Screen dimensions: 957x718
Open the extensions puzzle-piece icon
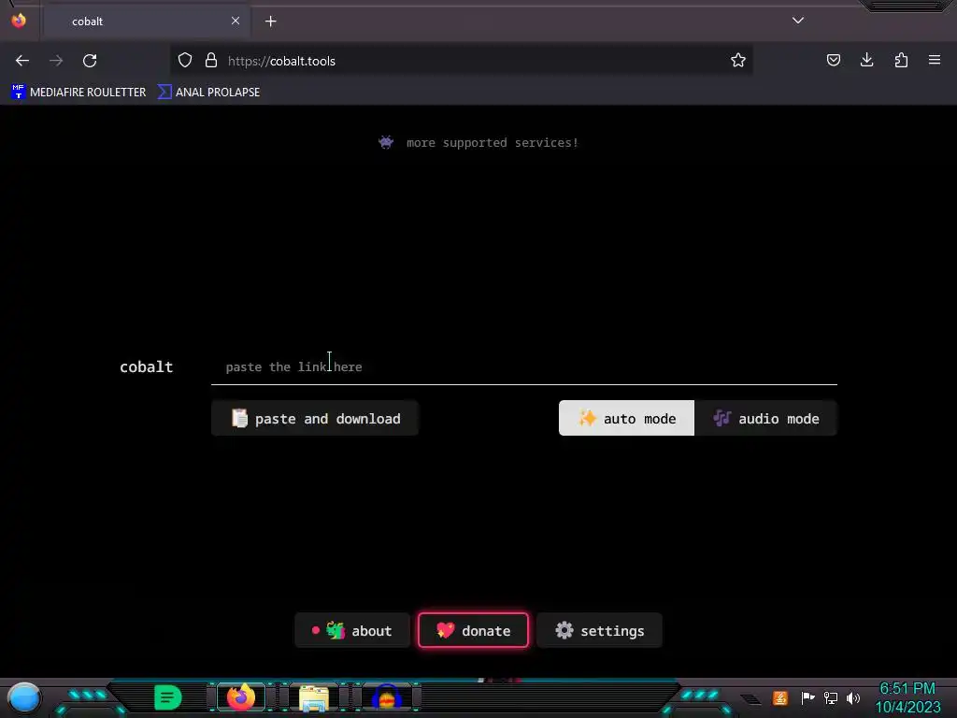[x=901, y=60]
